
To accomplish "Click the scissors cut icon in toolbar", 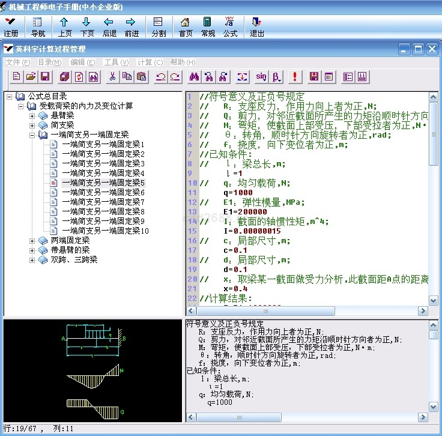I will coord(112,76).
